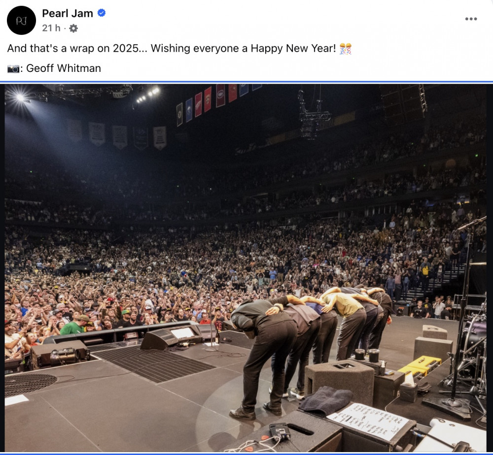
Task: Click the camera emoji before photographer credit
Action: [x=13, y=68]
